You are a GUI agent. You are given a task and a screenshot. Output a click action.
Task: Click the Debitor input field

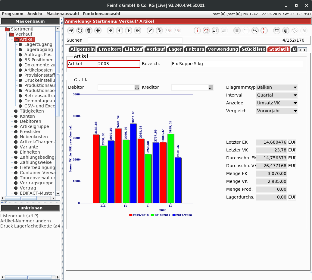(116, 87)
